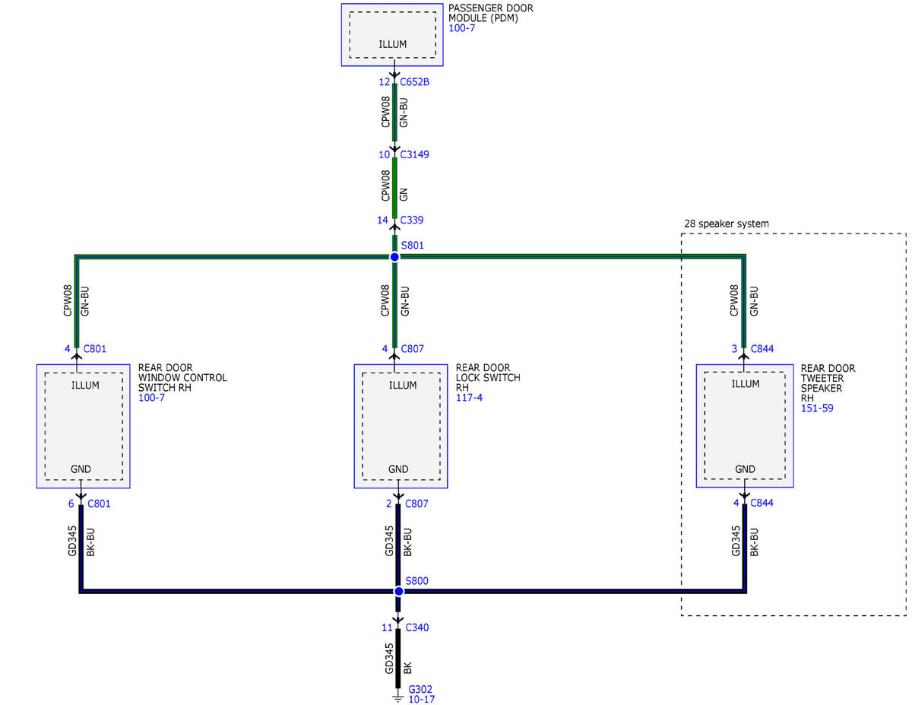Open the 100-7 link under Passenger Door Module
The width and height of the screenshot is (912, 705).
click(461, 27)
